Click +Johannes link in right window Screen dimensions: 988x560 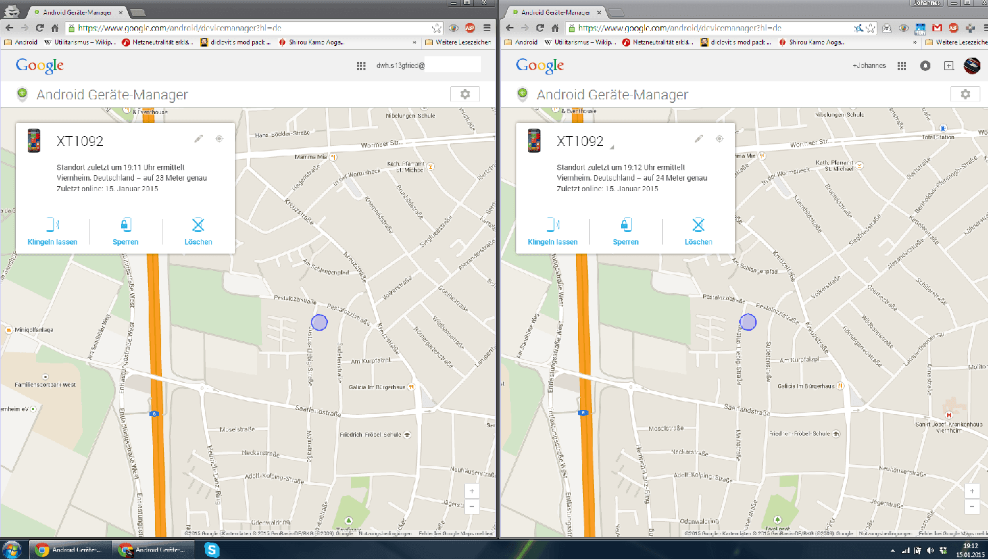(x=869, y=66)
